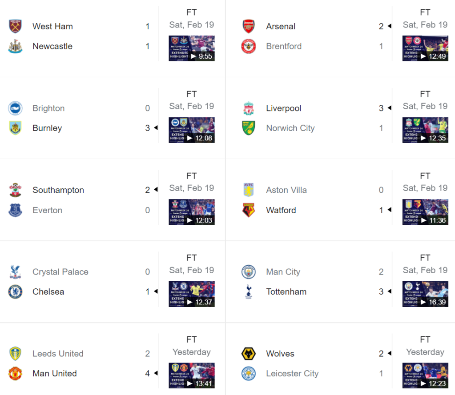Play Man City vs Tottenham highlights video
Viewport: 455px width, 395px height.
(425, 294)
